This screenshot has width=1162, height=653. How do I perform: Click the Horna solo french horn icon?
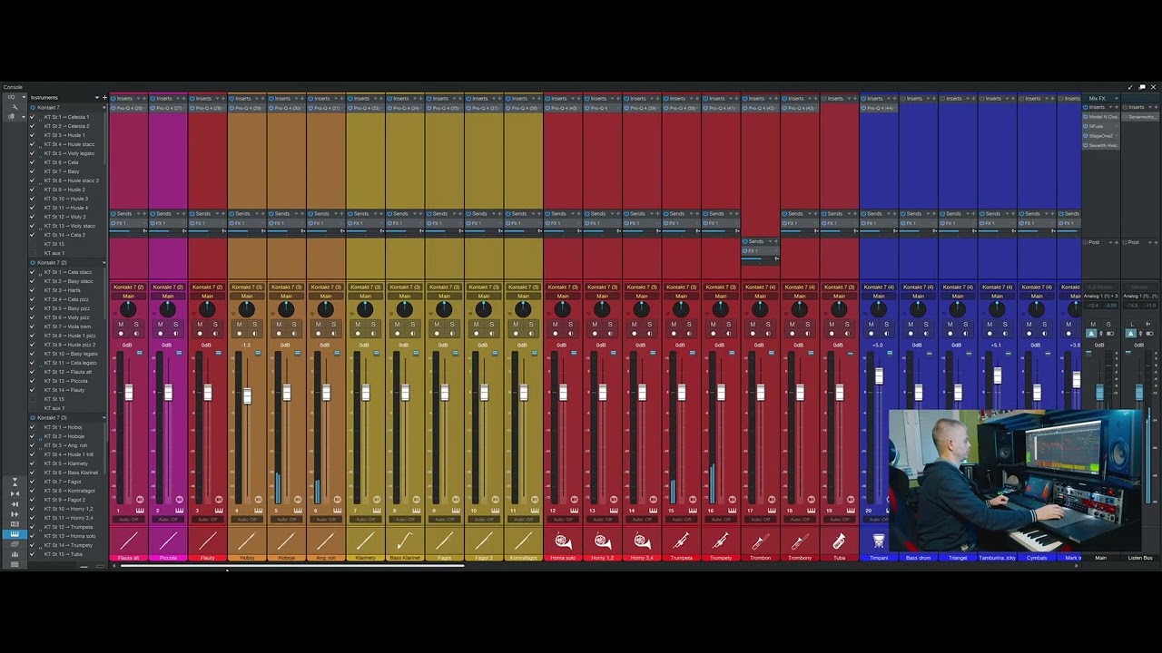pos(563,541)
